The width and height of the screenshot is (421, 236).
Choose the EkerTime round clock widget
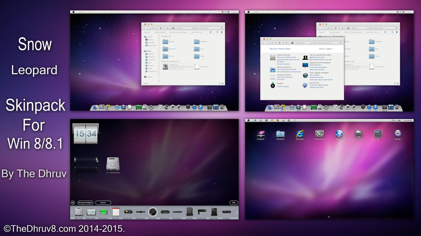153,212
